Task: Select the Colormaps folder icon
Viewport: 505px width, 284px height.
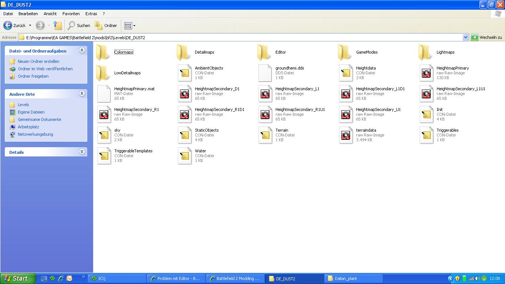Action: 103,52
